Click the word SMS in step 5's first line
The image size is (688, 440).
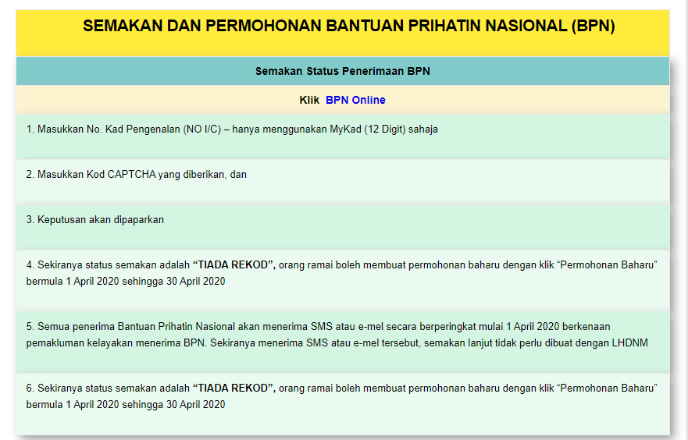pos(321,327)
